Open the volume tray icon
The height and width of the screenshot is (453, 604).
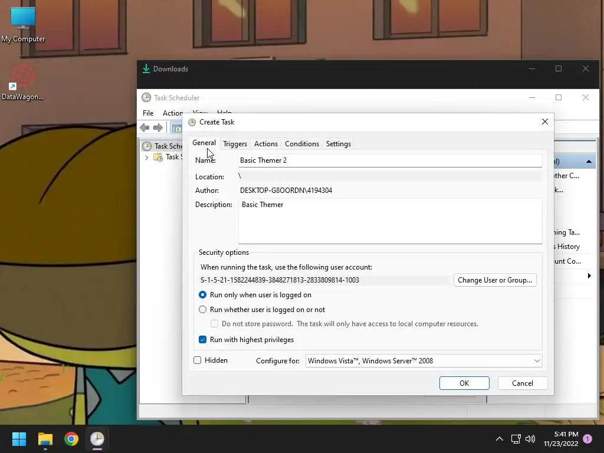coord(530,439)
